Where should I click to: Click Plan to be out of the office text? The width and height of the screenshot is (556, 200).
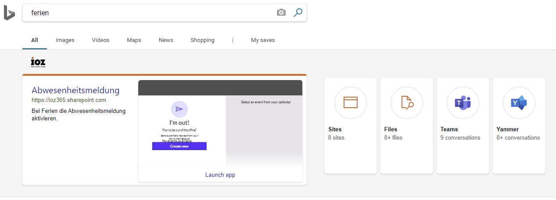point(179,130)
